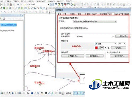Activate the Identify blue info tool
The image size is (133, 97).
32,93
